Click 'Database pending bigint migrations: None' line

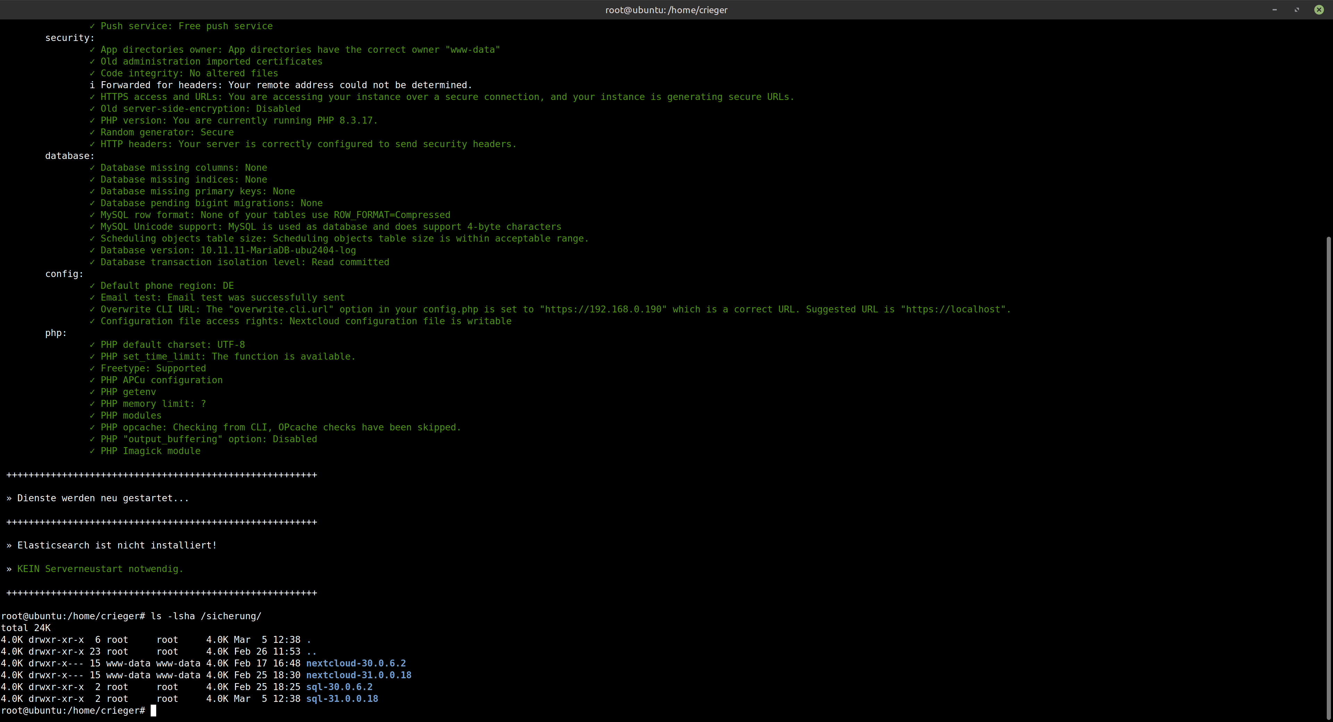206,203
